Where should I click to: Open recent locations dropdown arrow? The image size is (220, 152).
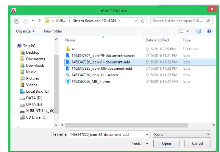coord(33,21)
